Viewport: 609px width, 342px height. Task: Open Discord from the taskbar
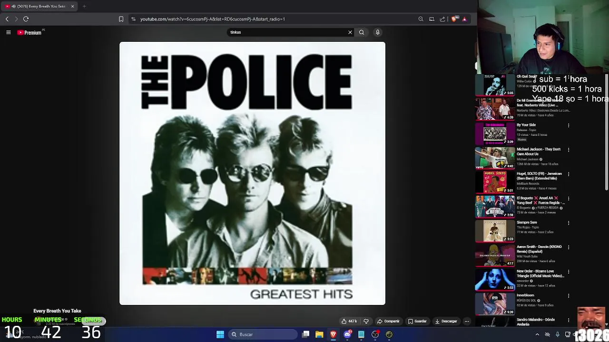[x=347, y=334]
